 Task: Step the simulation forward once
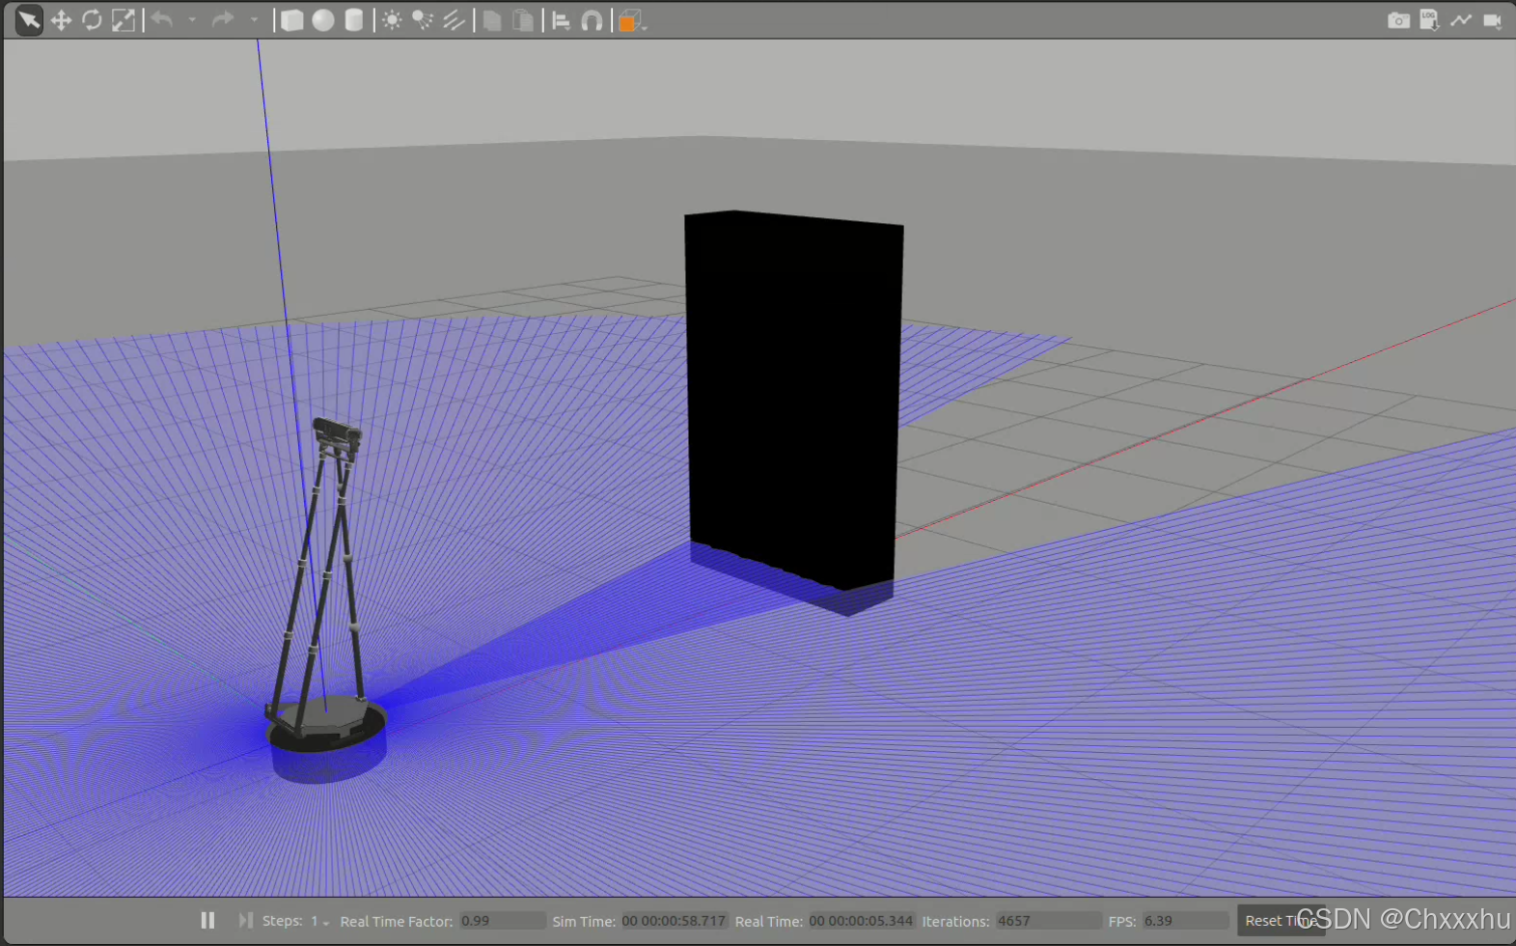point(245,921)
